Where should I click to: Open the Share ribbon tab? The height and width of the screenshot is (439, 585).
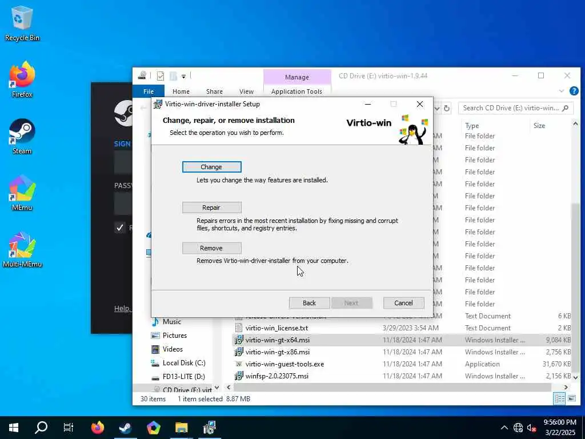[215, 91]
